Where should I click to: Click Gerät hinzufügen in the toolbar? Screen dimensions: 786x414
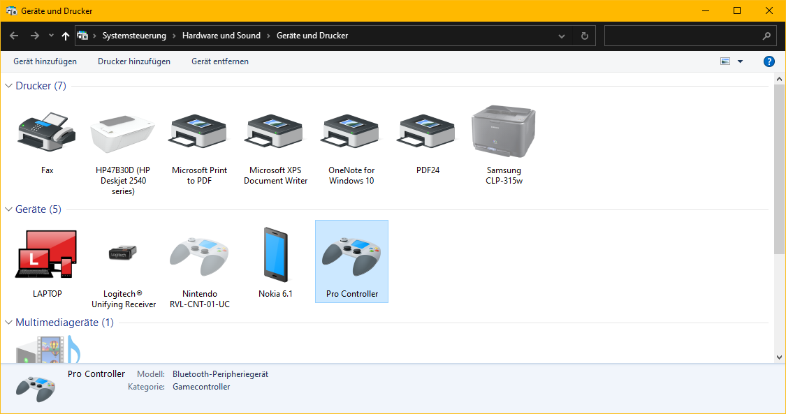[x=45, y=61]
